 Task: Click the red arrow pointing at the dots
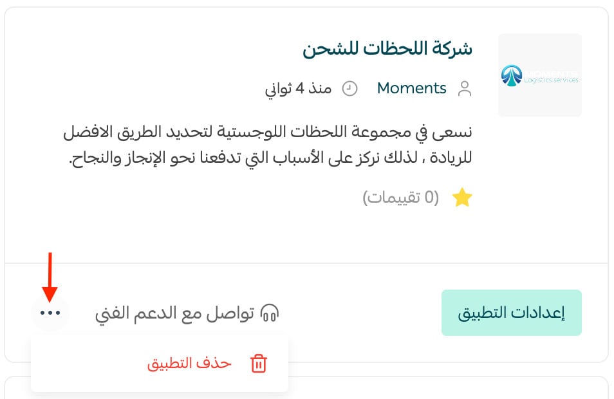pos(50,277)
